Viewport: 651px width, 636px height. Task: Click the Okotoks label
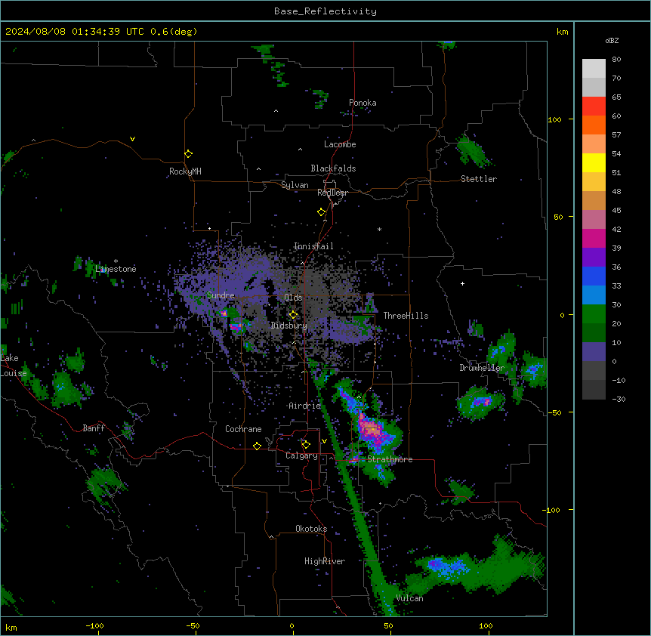[311, 529]
